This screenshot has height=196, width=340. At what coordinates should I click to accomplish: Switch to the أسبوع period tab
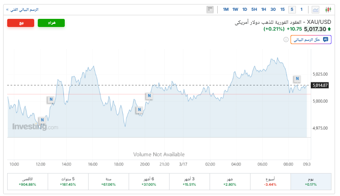click(270, 182)
